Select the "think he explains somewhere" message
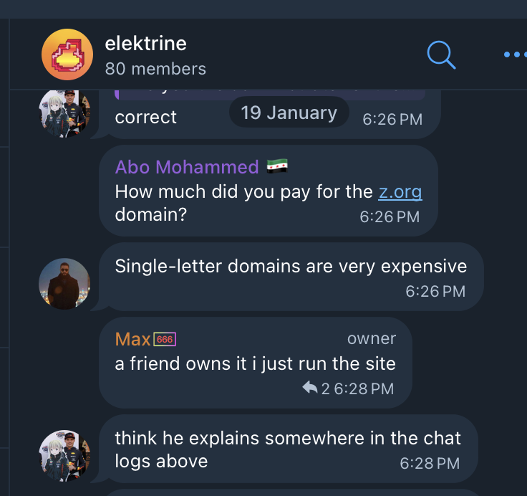This screenshot has width=527, height=496. tap(288, 438)
